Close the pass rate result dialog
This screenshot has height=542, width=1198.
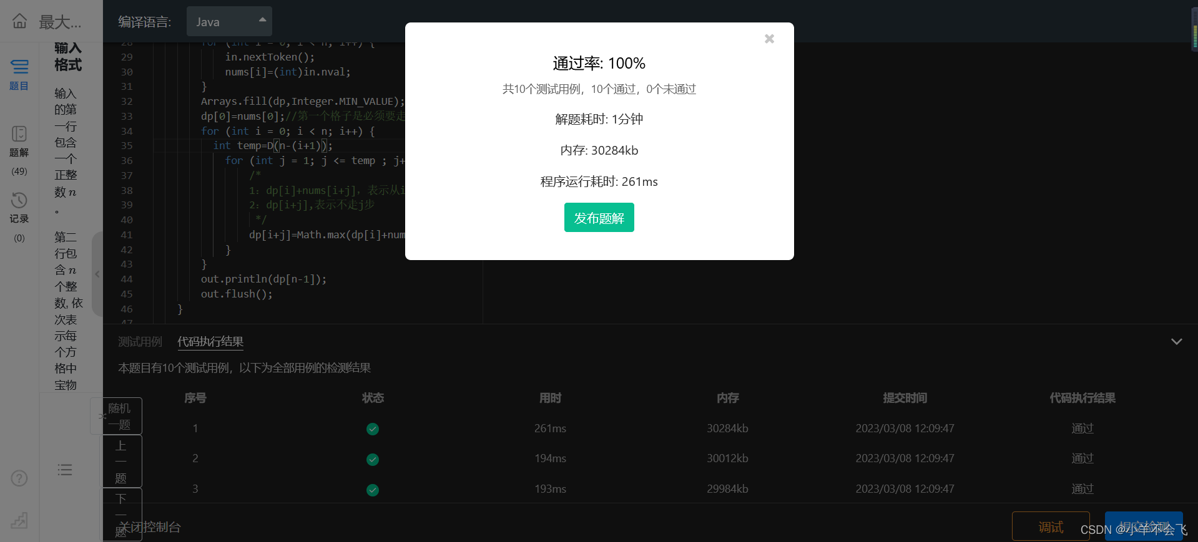(769, 39)
